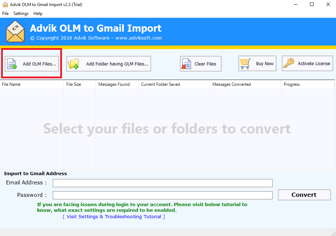Click the www.adviksoft.com copyright text
Viewport: 336px width, 236px height.
(96, 38)
